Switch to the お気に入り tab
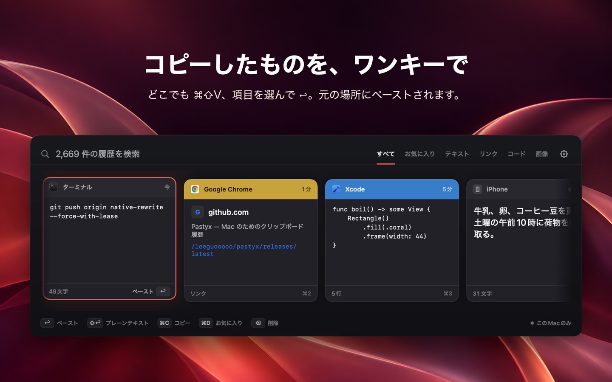This screenshot has height=382, width=612. [420, 154]
